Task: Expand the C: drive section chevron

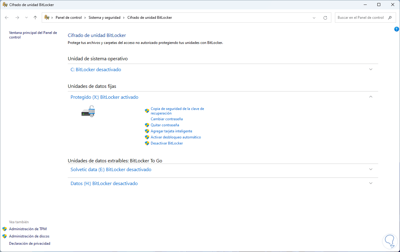Action: tap(371, 69)
